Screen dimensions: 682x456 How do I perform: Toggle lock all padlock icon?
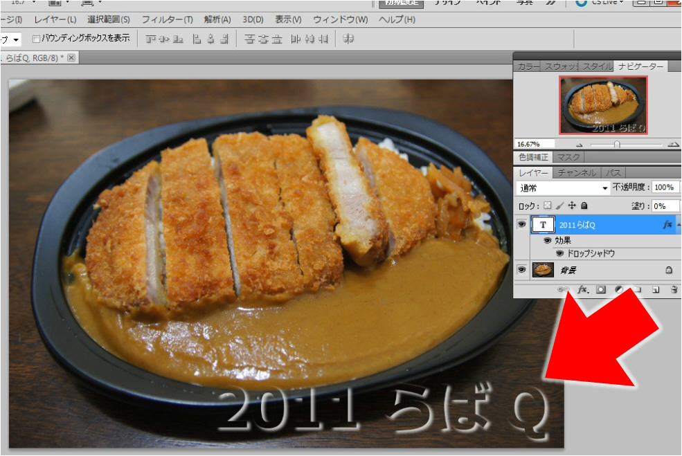pyautogui.click(x=584, y=206)
